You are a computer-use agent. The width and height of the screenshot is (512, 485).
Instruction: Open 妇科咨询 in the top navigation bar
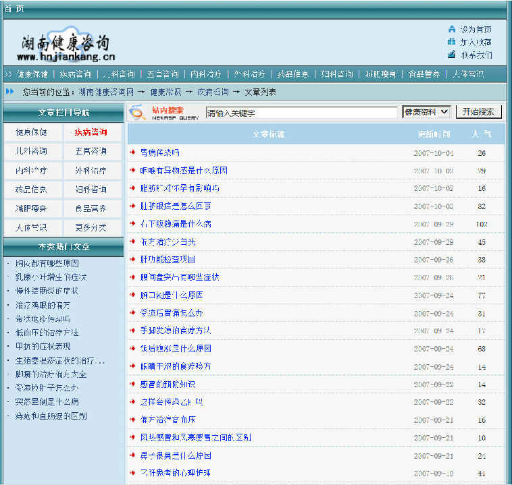(x=336, y=74)
